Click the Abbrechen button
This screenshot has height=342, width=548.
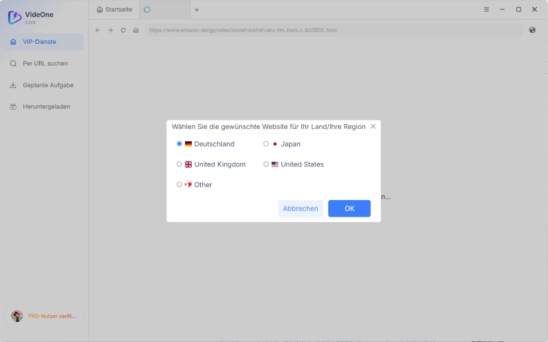tap(301, 208)
